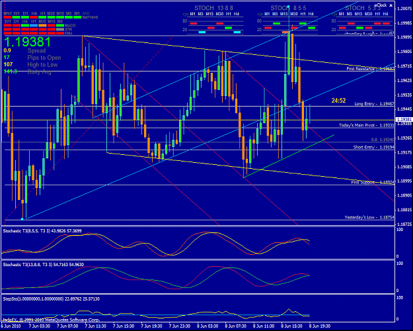Select the BarTrend indicator label
The height and width of the screenshot is (331, 413).
90,17
